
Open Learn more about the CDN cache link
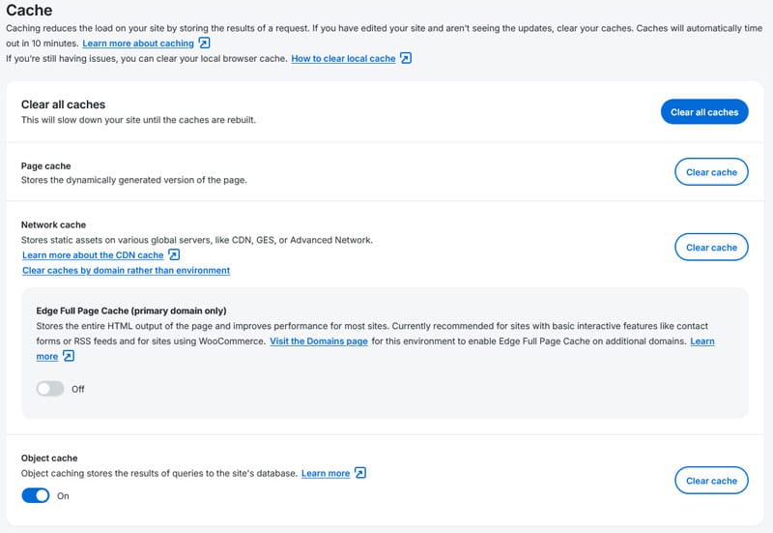[93, 255]
